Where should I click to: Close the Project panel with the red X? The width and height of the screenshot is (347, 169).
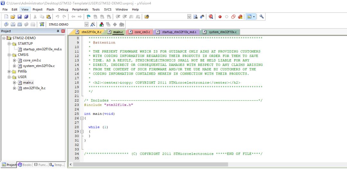pyautogui.click(x=63, y=31)
